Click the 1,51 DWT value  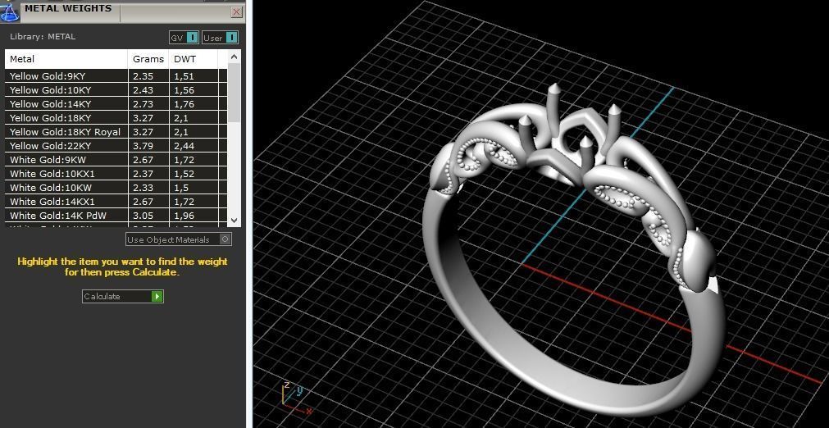[x=184, y=76]
